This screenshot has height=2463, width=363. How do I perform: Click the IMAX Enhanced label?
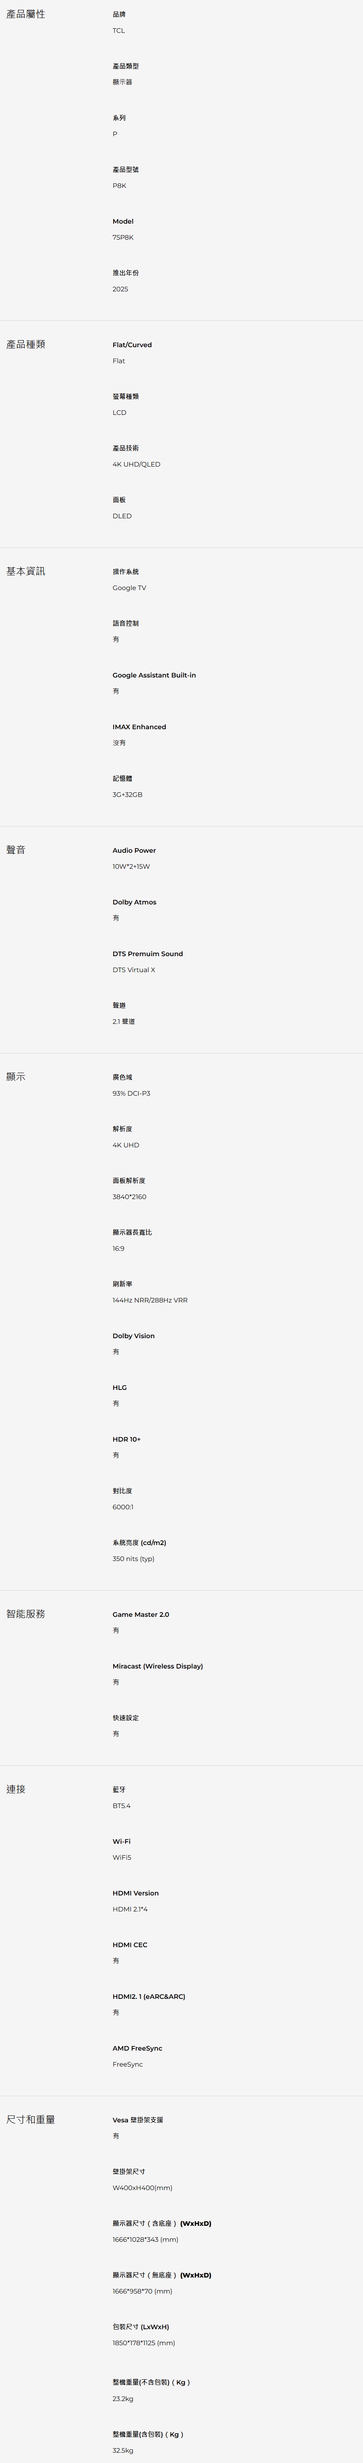click(x=139, y=727)
